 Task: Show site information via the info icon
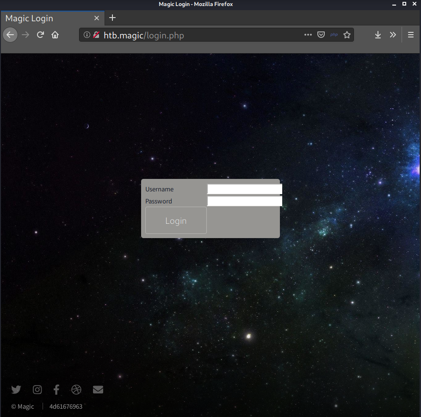(87, 35)
